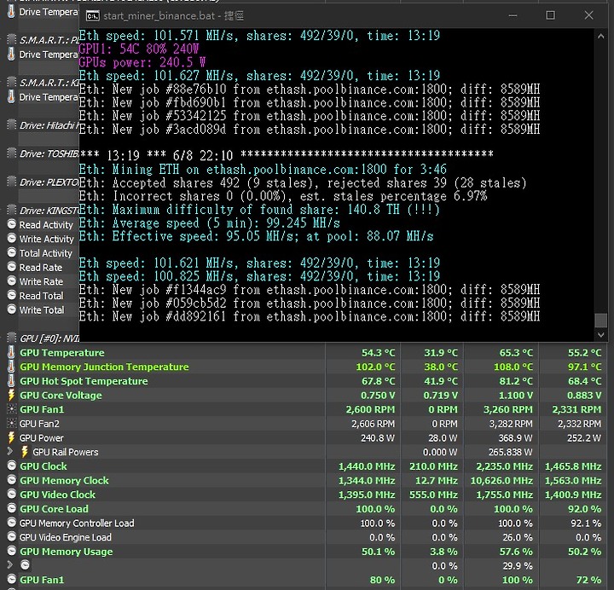Minimize the start_miner_binance.bat window
Image resolution: width=614 pixels, height=590 pixels.
(513, 15)
